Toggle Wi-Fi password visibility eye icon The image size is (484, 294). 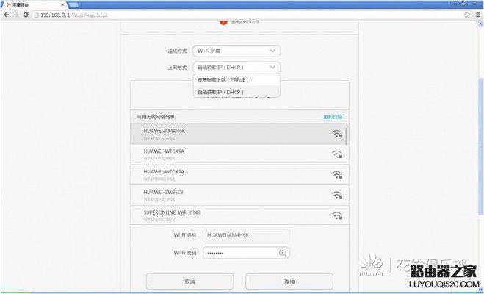(x=283, y=253)
